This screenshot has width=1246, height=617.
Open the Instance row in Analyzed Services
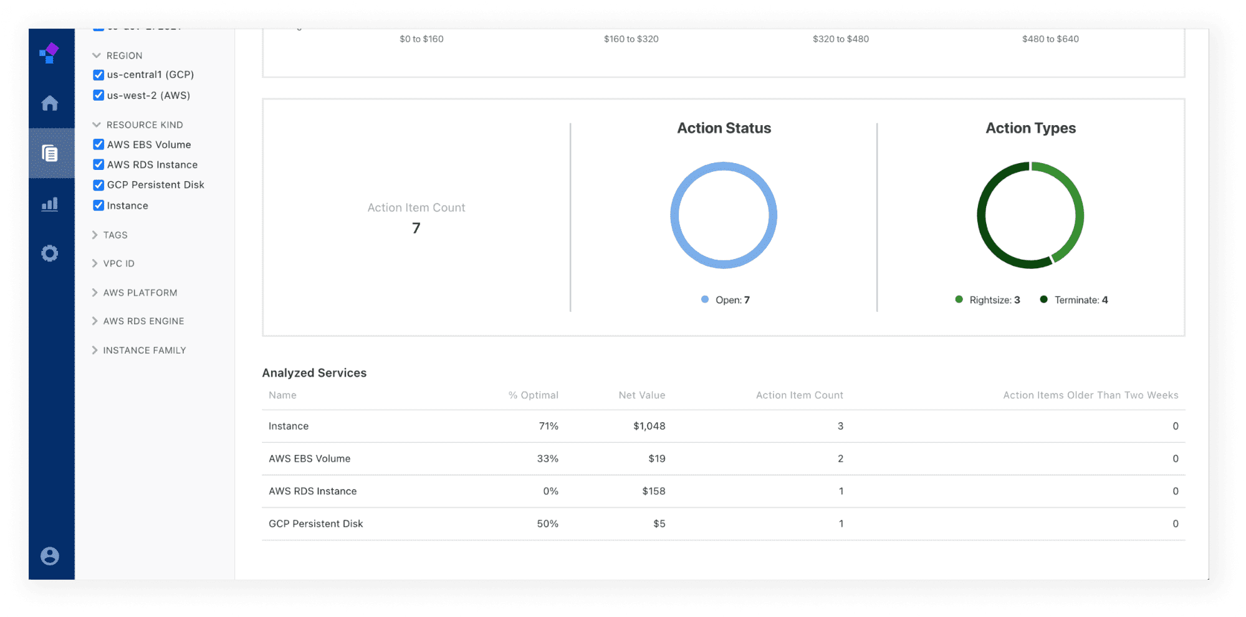(289, 426)
